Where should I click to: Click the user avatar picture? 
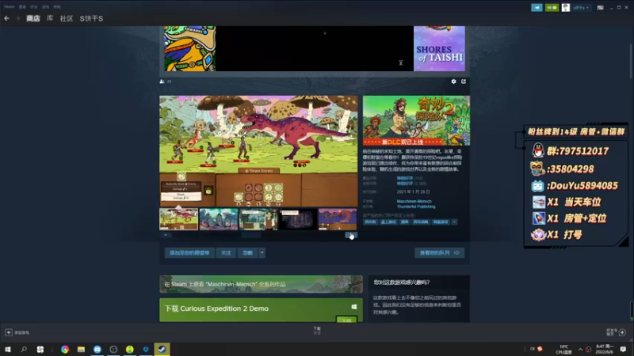point(566,7)
